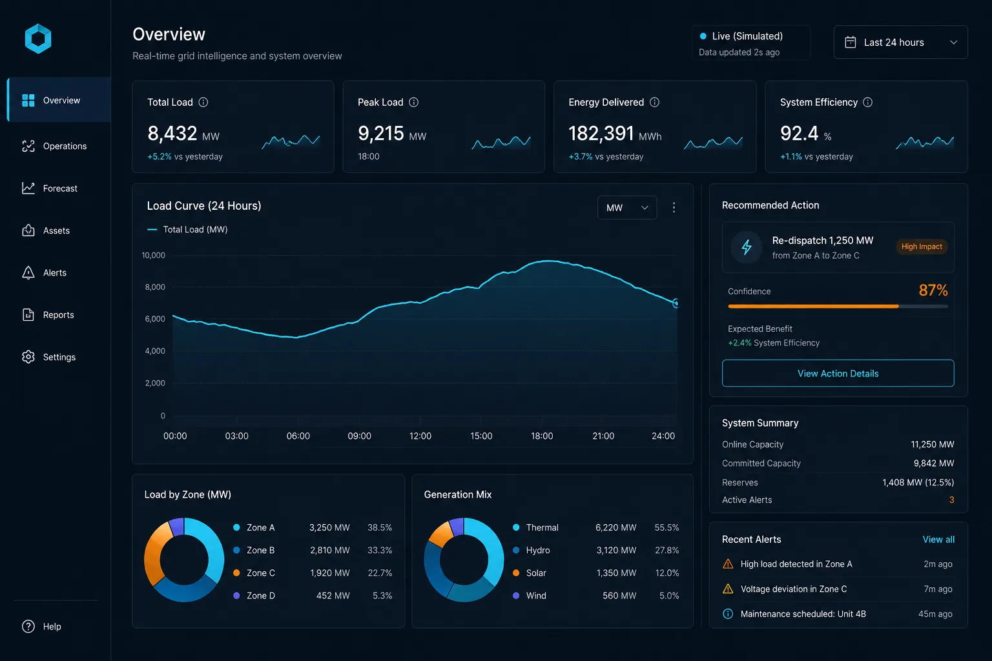Screen dimensions: 992x661
Task: Open the Load Curve three-dot menu
Action: click(x=674, y=207)
